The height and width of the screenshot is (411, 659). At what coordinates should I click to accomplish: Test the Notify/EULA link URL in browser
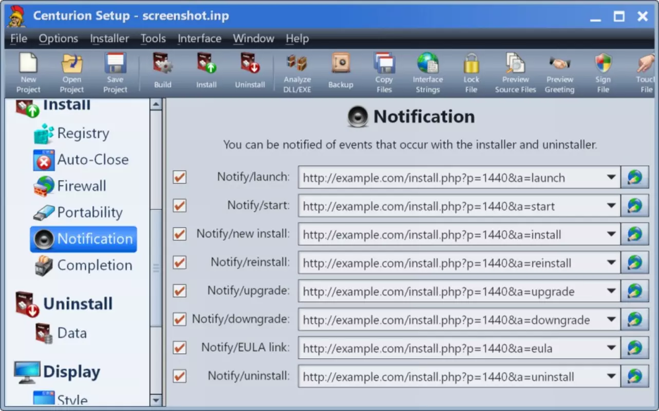(635, 348)
